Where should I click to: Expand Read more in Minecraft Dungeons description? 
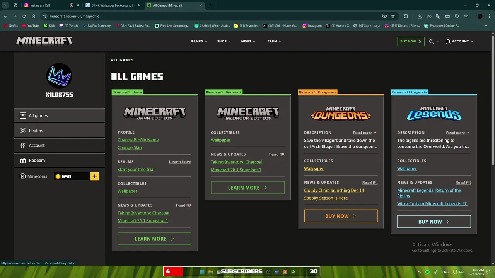click(364, 132)
